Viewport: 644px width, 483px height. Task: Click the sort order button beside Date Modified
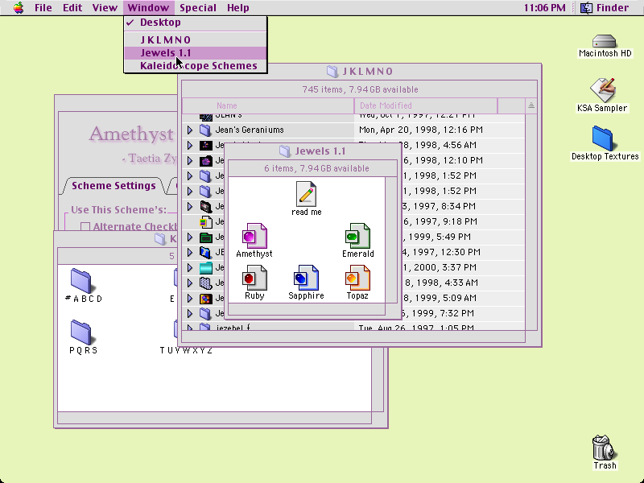pyautogui.click(x=531, y=105)
